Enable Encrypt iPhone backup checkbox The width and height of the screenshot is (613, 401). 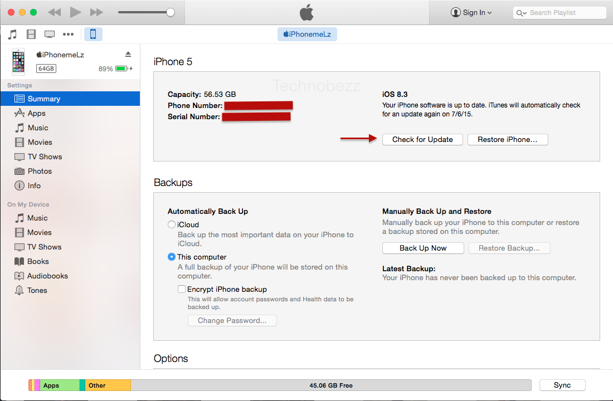182,289
